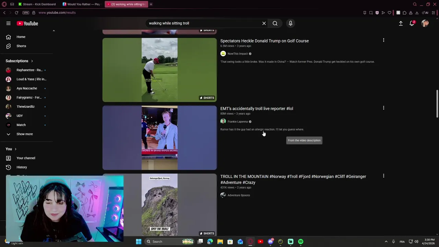This screenshot has width=439, height=247.
Task: Reload the page
Action: [x=16, y=13]
